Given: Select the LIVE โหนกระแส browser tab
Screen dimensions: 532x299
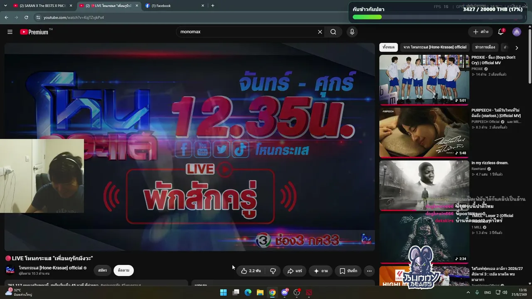Looking at the screenshot, I should [x=109, y=6].
